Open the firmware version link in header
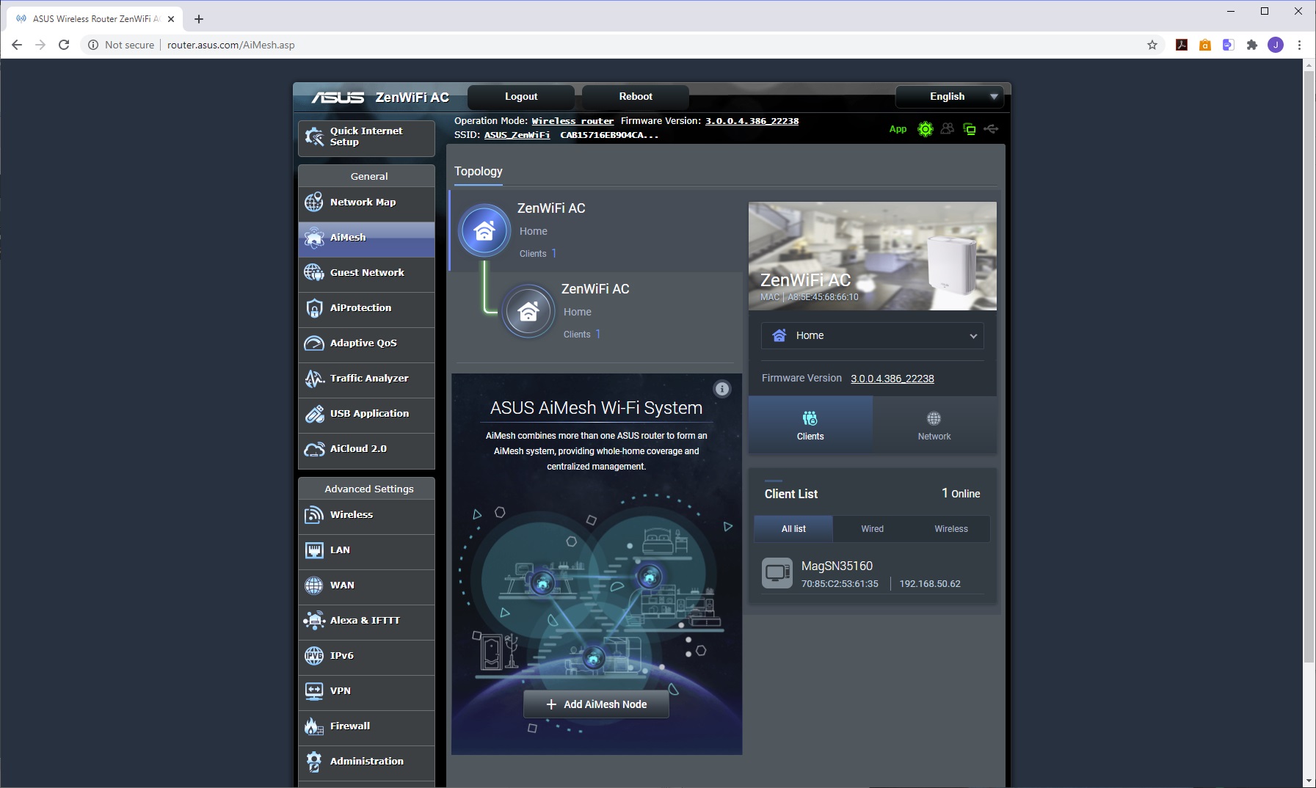The height and width of the screenshot is (788, 1316). tap(752, 121)
